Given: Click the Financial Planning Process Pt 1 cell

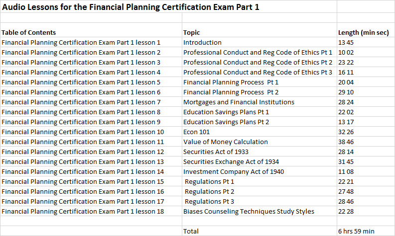Looking at the screenshot, I should click(x=231, y=82).
